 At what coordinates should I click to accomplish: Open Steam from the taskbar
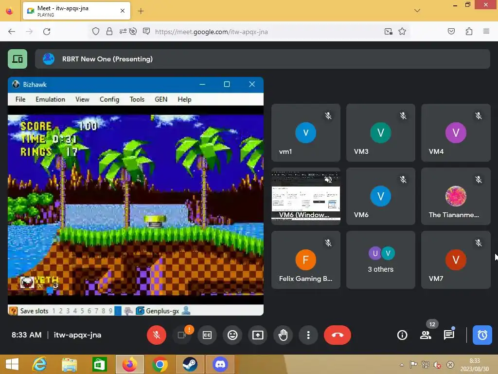coord(190,364)
